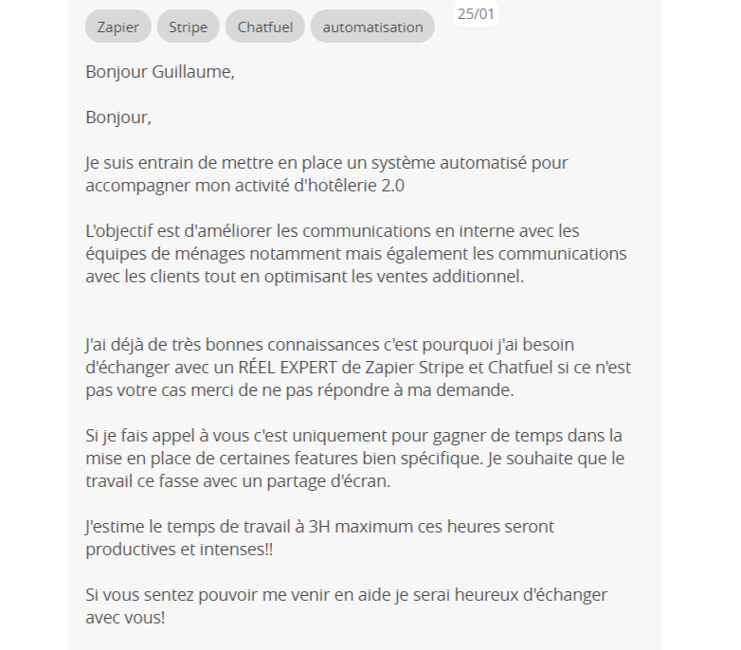Select the automatisation tag
Image resolution: width=741 pixels, height=650 pixels.
pos(372,27)
